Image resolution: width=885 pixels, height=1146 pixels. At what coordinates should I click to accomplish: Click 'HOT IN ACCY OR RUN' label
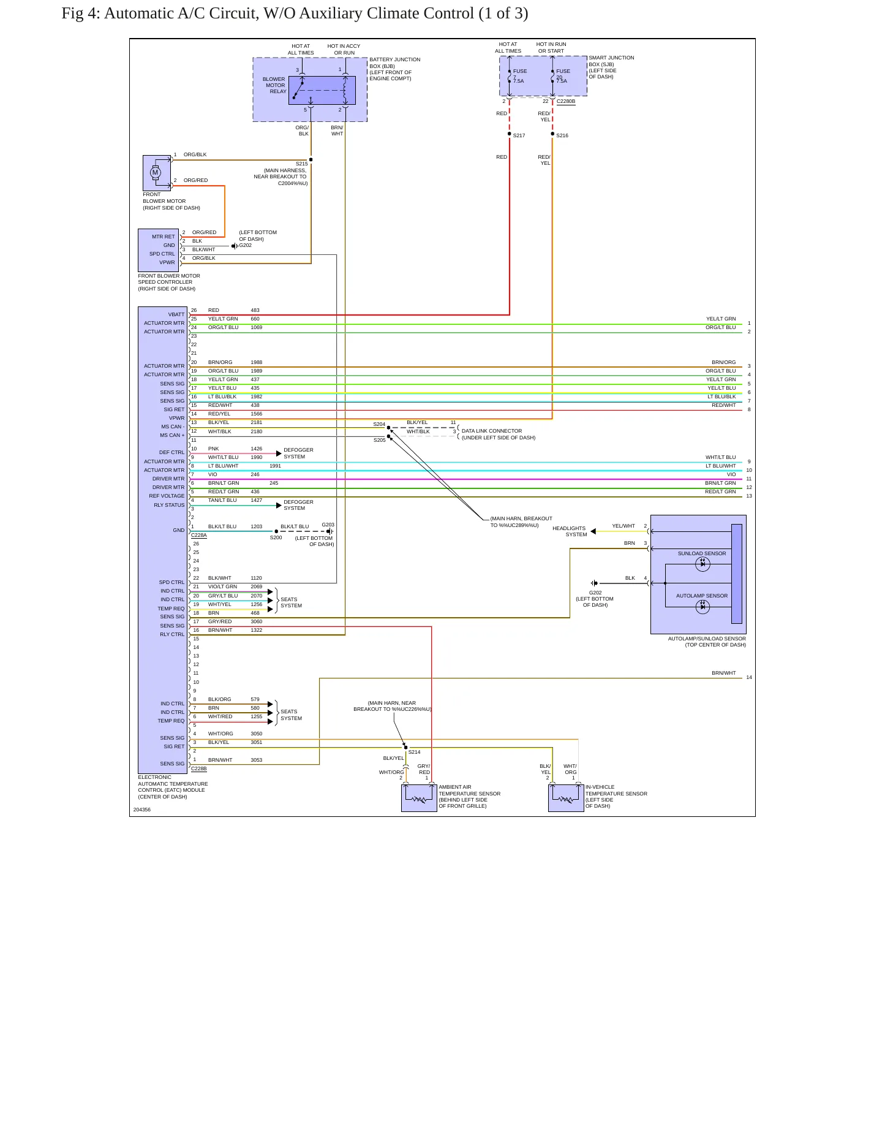(344, 49)
